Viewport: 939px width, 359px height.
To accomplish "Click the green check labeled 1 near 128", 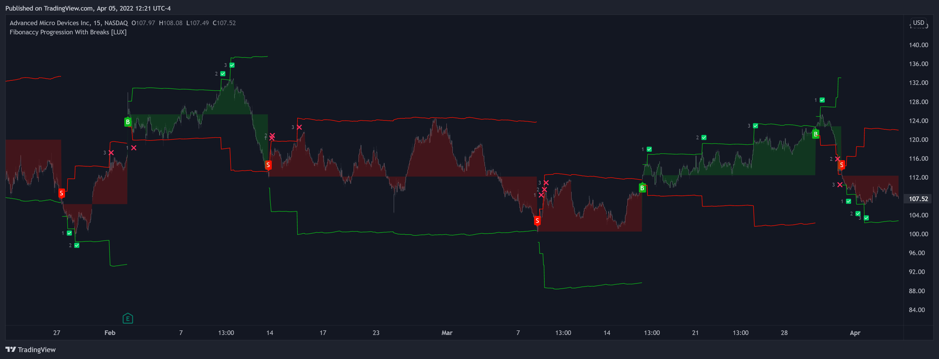I will 822,100.
